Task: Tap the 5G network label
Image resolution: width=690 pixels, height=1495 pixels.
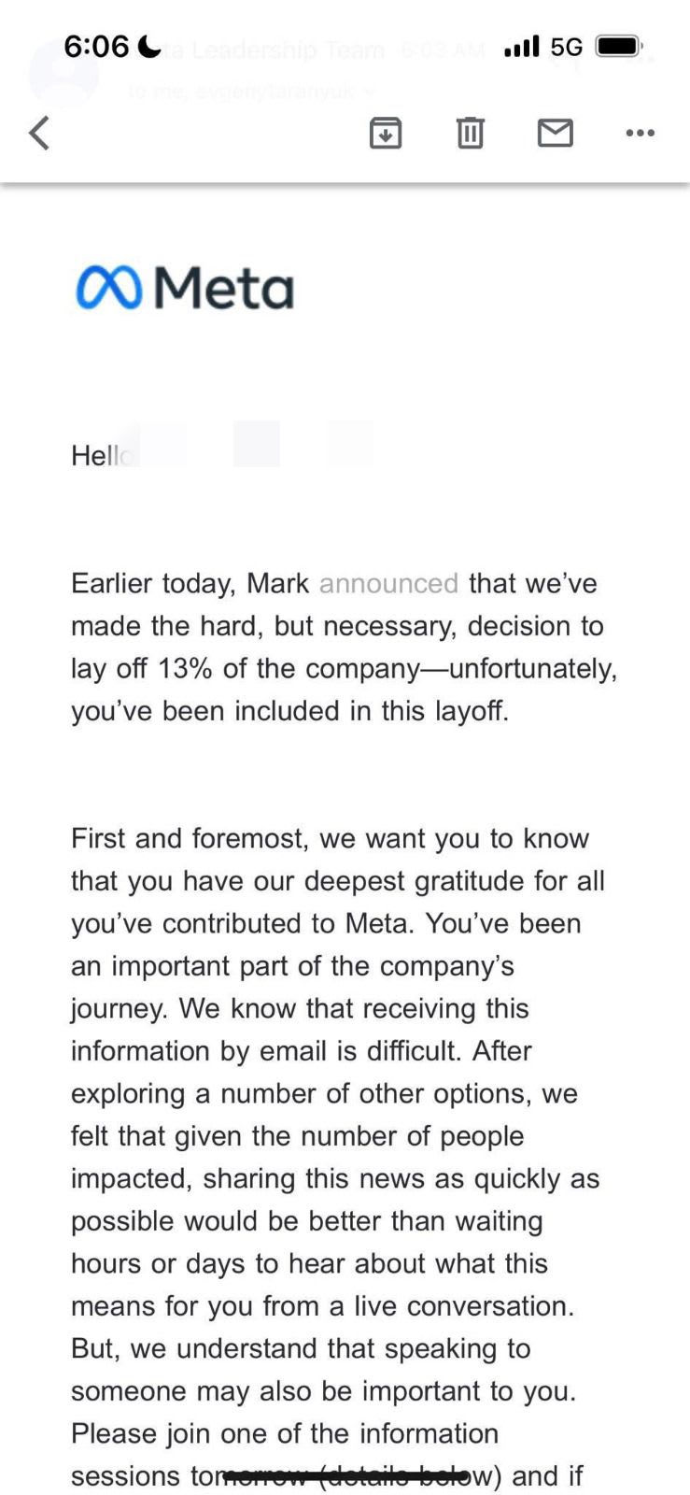Action: [567, 47]
